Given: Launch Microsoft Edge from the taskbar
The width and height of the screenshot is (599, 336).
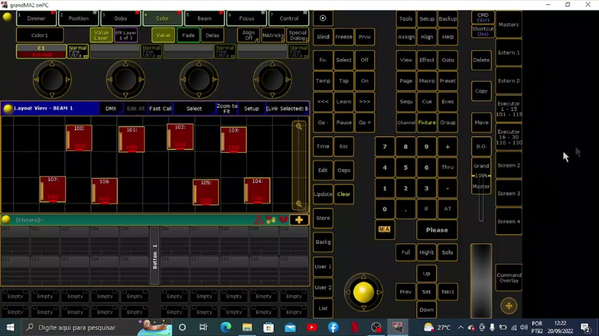Looking at the screenshot, I should 226,328.
